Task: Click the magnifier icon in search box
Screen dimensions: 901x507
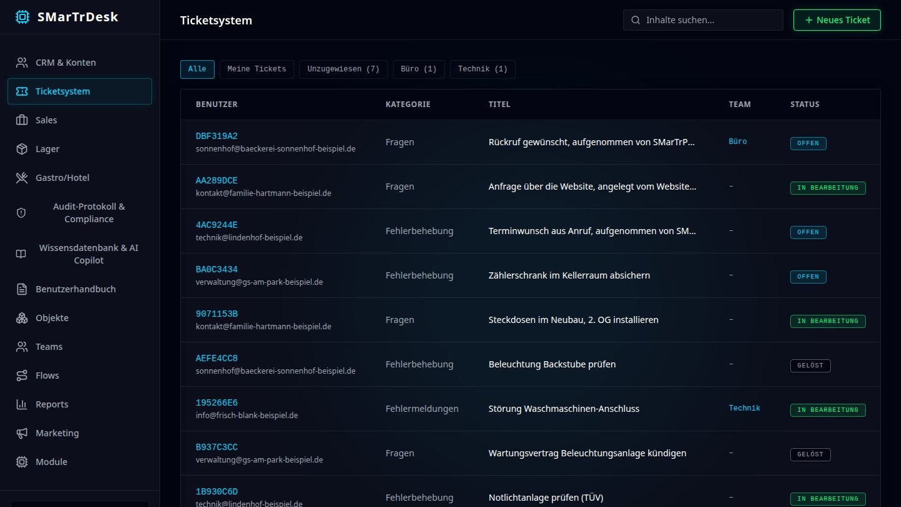Action: tap(636, 20)
